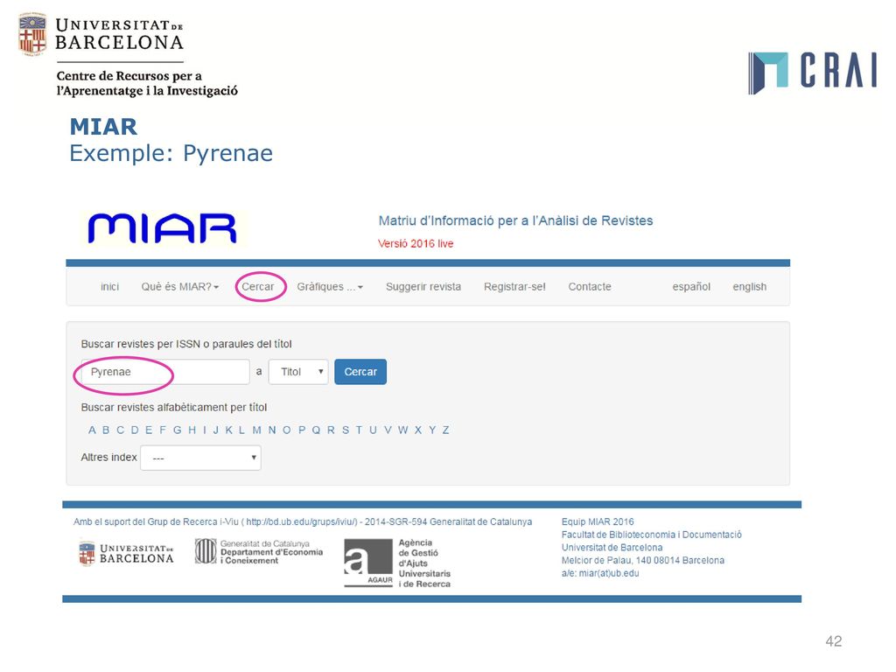The height and width of the screenshot is (672, 896).
Task: Browse journals starting with letter Y
Action: point(432,430)
